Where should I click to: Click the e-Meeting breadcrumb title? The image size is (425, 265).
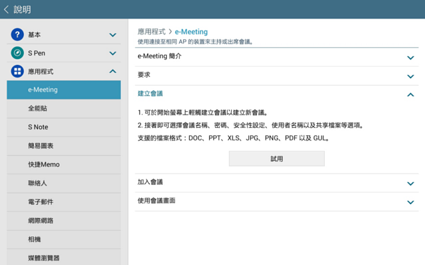191,32
